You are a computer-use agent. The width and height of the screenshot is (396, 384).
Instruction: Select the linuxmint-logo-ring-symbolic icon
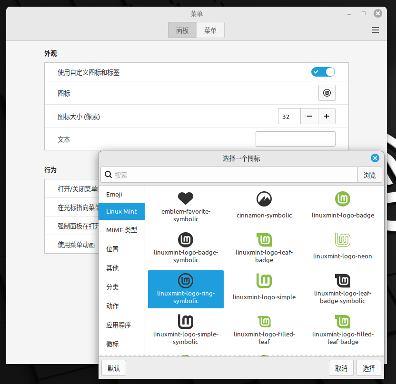pos(186,289)
